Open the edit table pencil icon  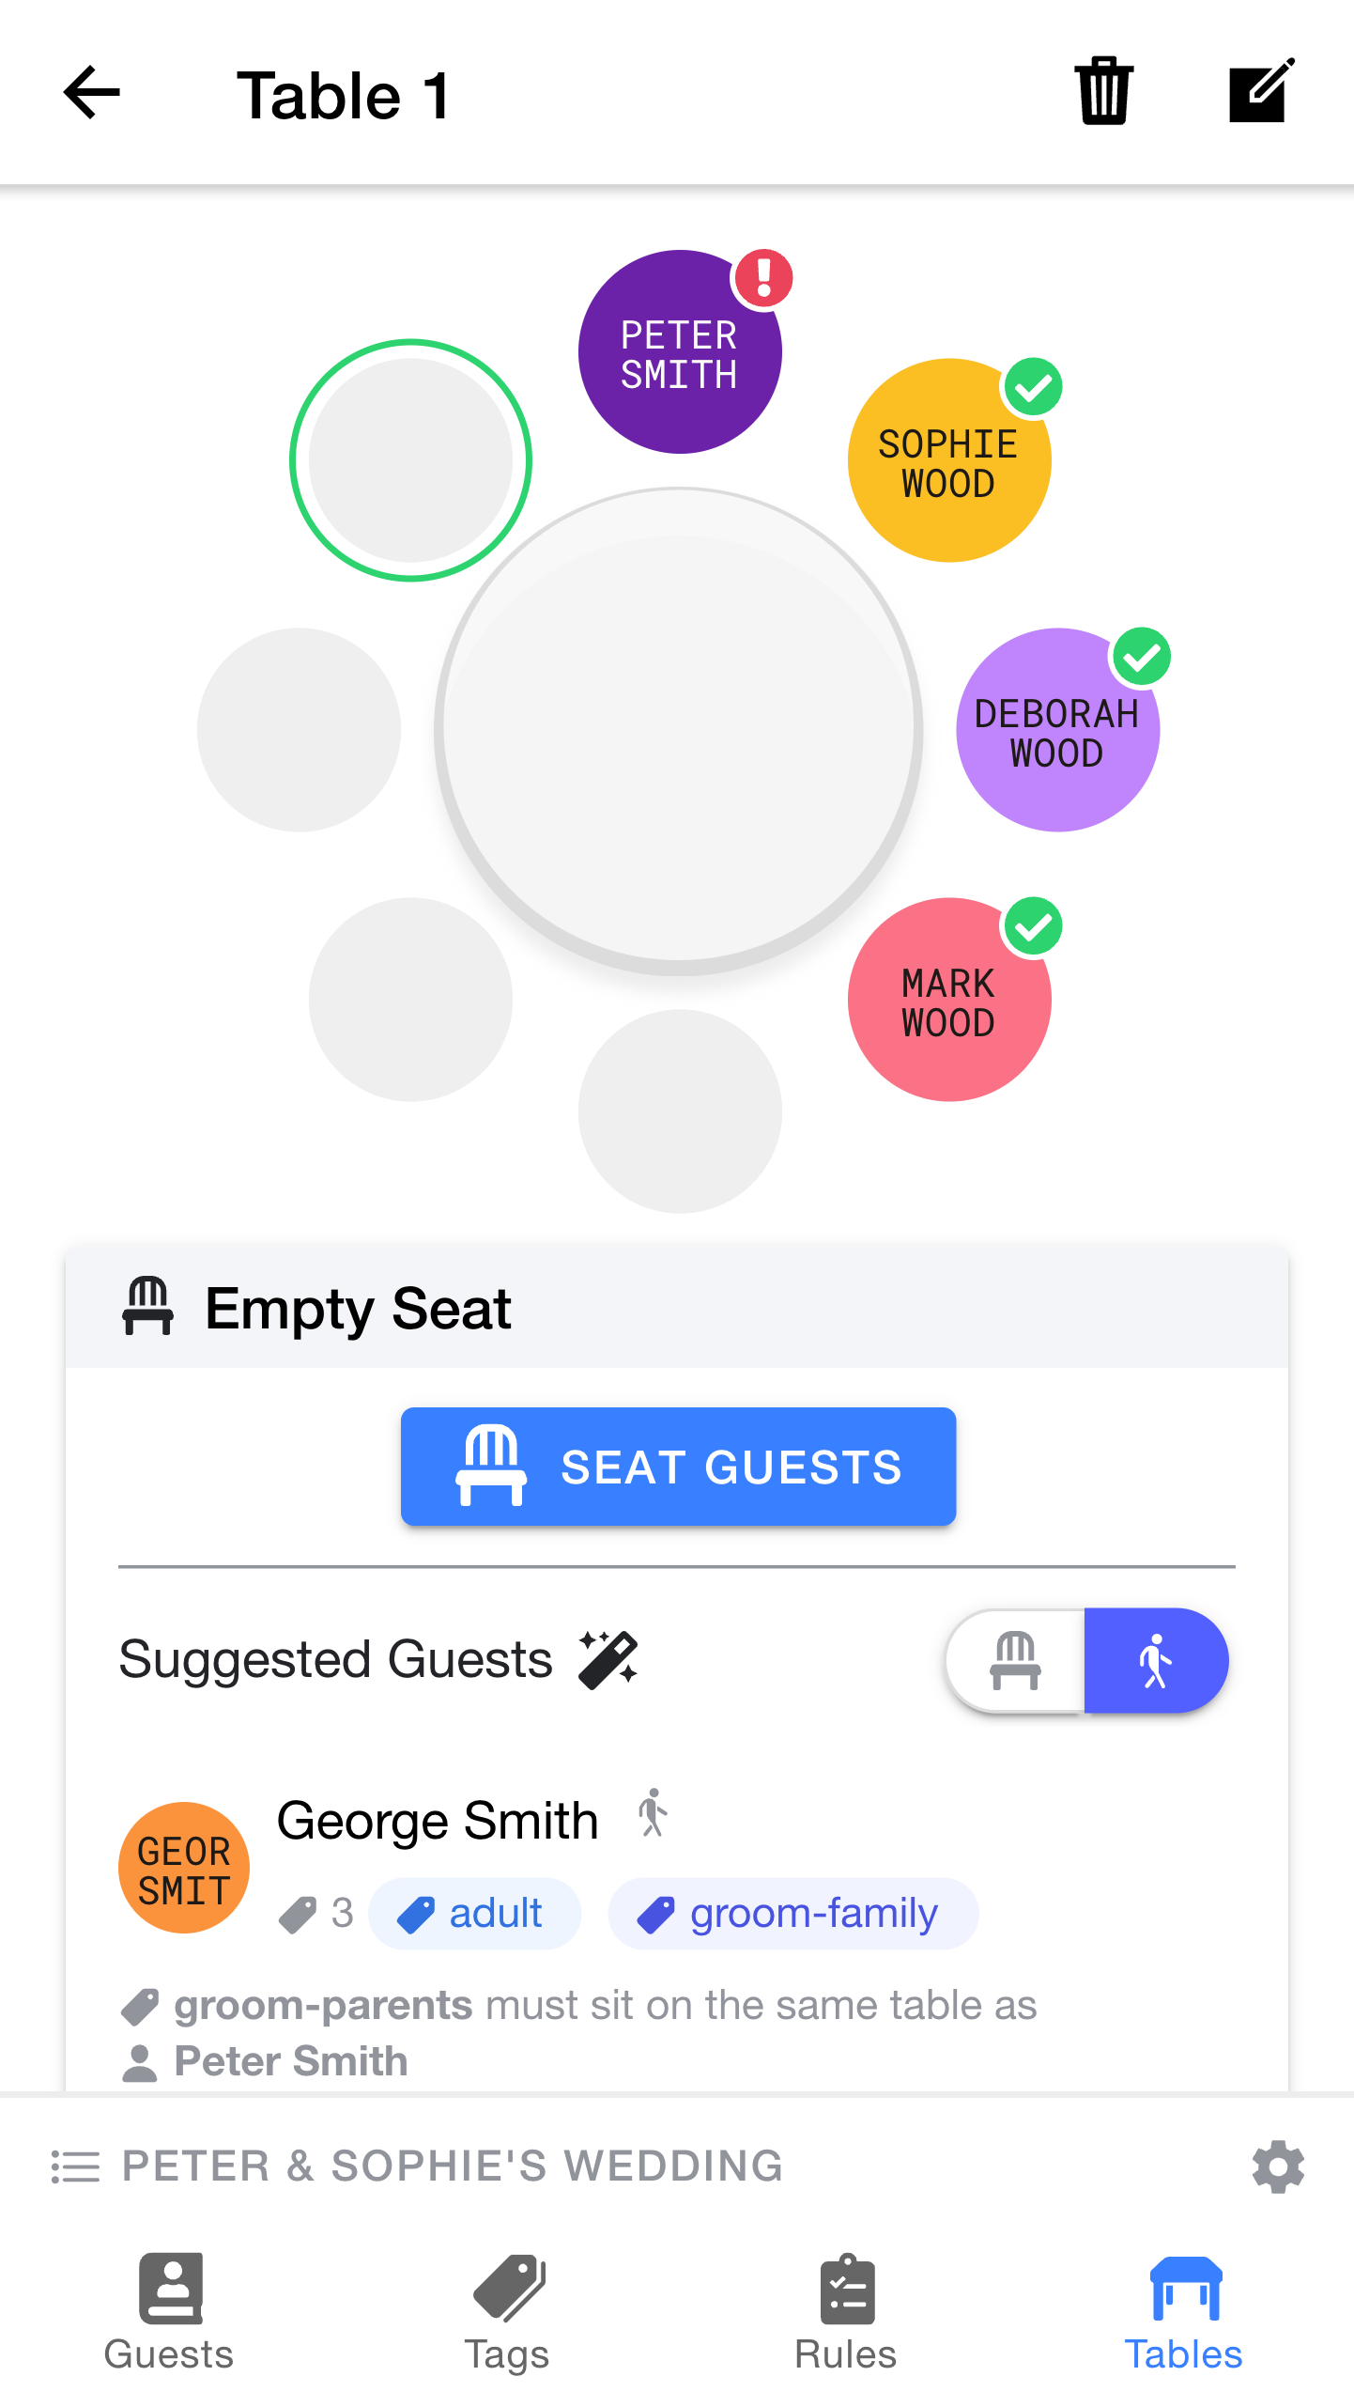click(x=1261, y=91)
